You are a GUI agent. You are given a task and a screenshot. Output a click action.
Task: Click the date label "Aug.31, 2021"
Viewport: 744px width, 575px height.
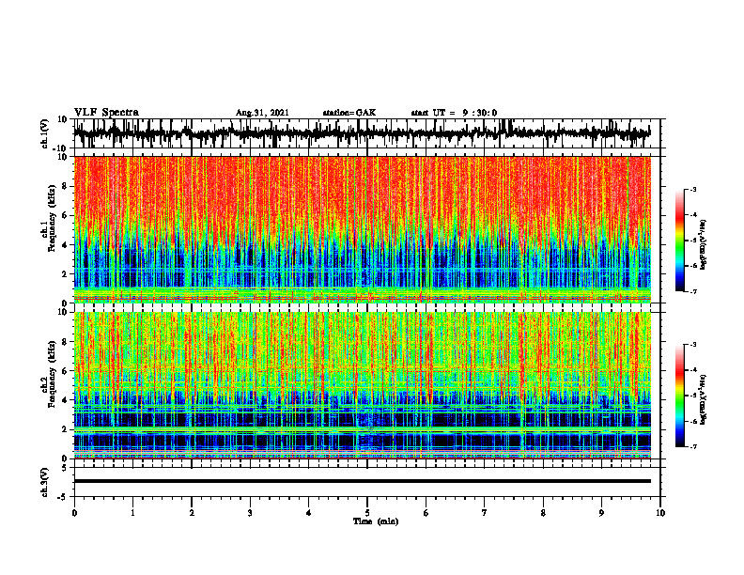click(262, 113)
